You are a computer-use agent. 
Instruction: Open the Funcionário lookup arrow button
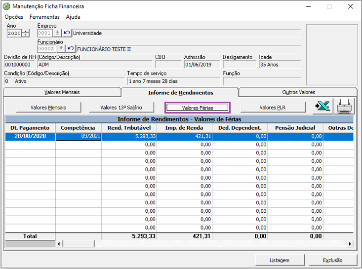click(x=61, y=49)
